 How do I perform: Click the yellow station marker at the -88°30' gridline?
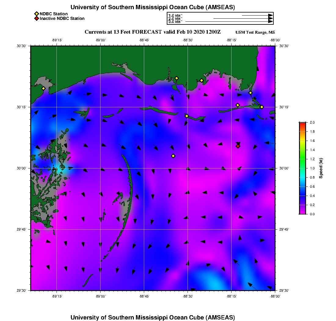click(187, 116)
